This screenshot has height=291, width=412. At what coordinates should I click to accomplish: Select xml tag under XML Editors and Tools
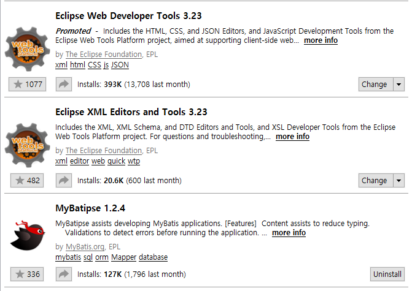(x=61, y=161)
